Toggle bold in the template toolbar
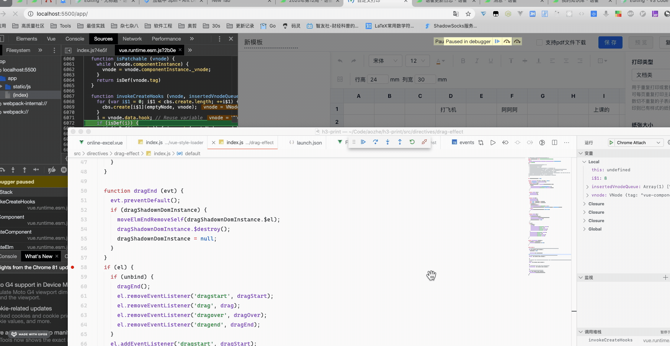The width and height of the screenshot is (670, 346). [463, 61]
